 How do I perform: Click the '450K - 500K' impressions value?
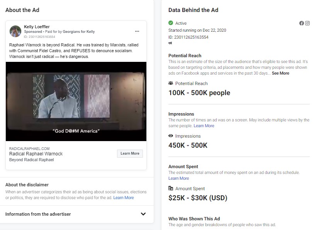pos(188,145)
